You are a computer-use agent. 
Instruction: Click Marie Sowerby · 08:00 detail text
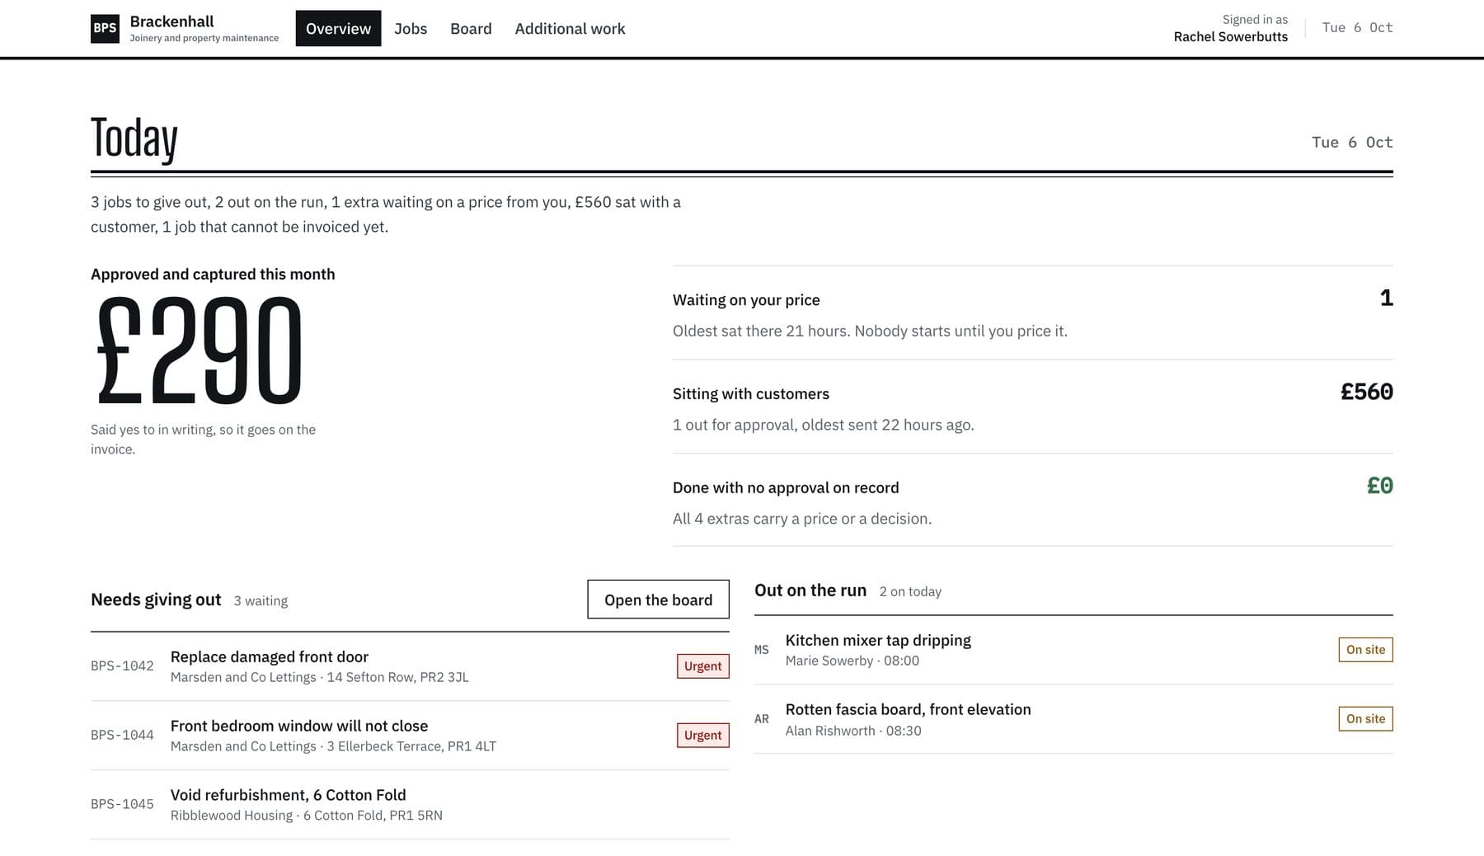852,661
